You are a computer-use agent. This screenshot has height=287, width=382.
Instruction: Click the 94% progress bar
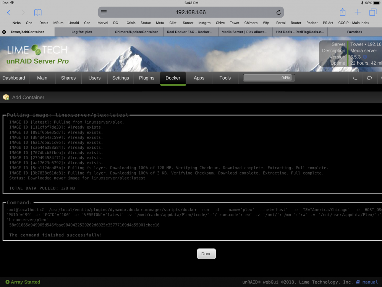coord(269,78)
